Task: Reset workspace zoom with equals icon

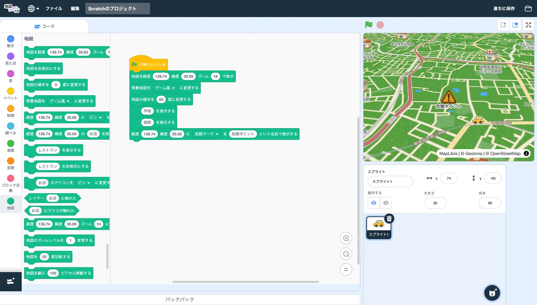Action: pyautogui.click(x=346, y=269)
